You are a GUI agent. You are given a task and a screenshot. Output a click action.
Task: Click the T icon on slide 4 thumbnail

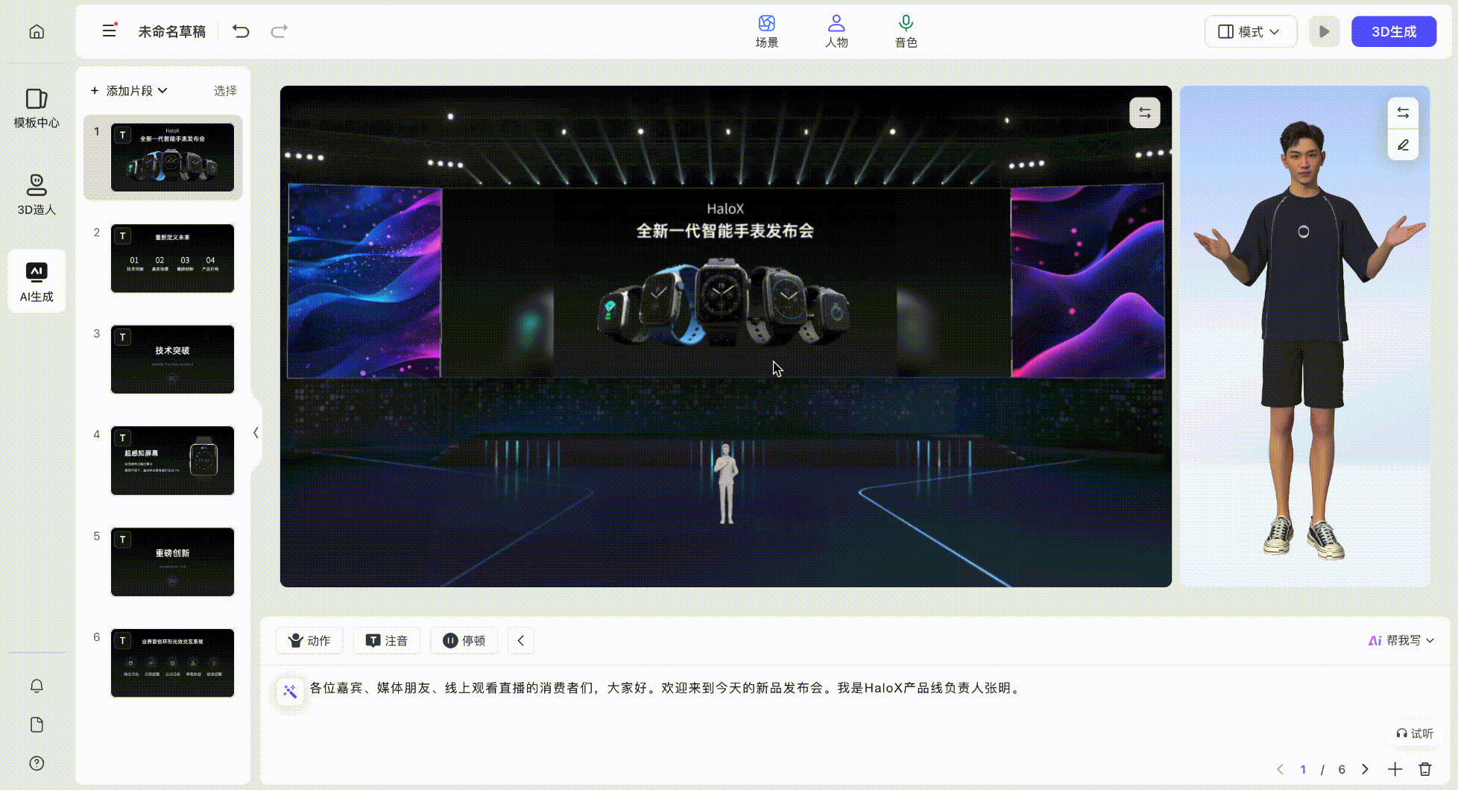122,438
